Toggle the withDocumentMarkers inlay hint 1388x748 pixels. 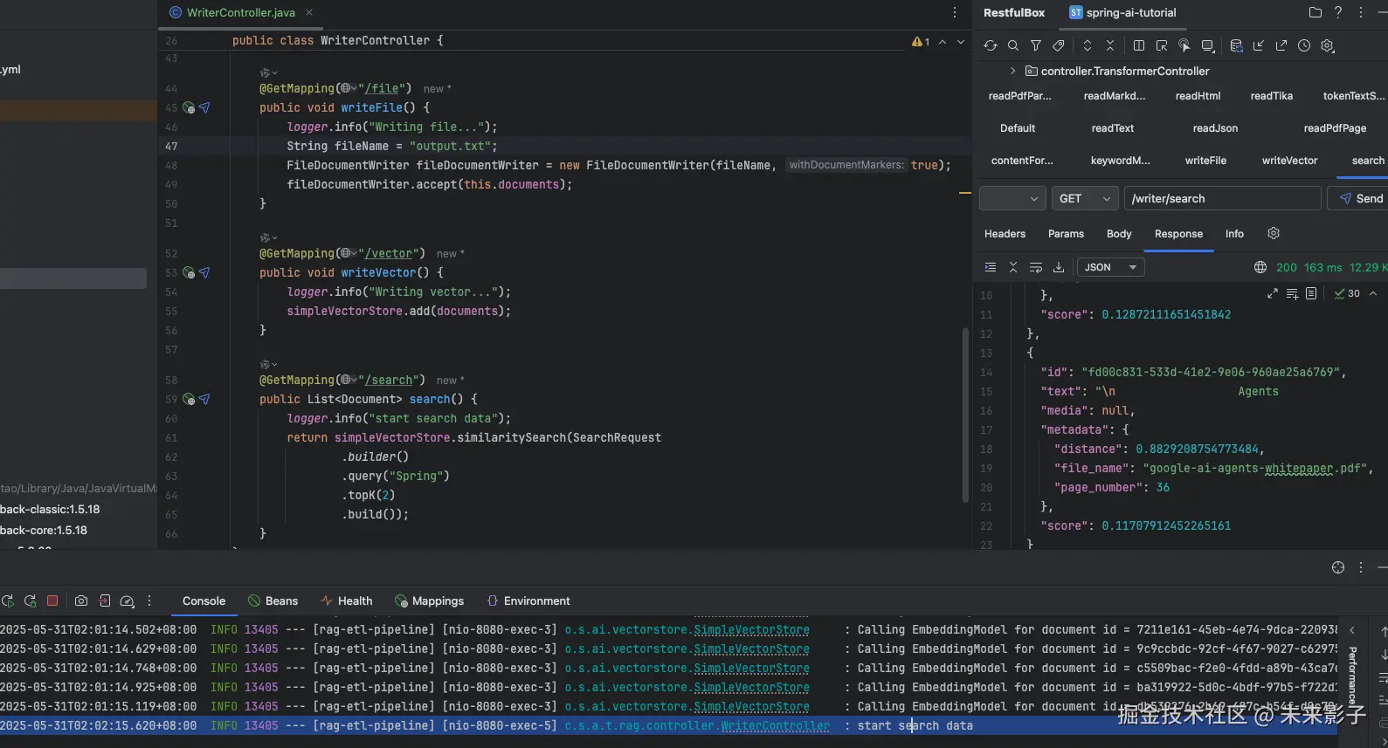[x=846, y=165]
